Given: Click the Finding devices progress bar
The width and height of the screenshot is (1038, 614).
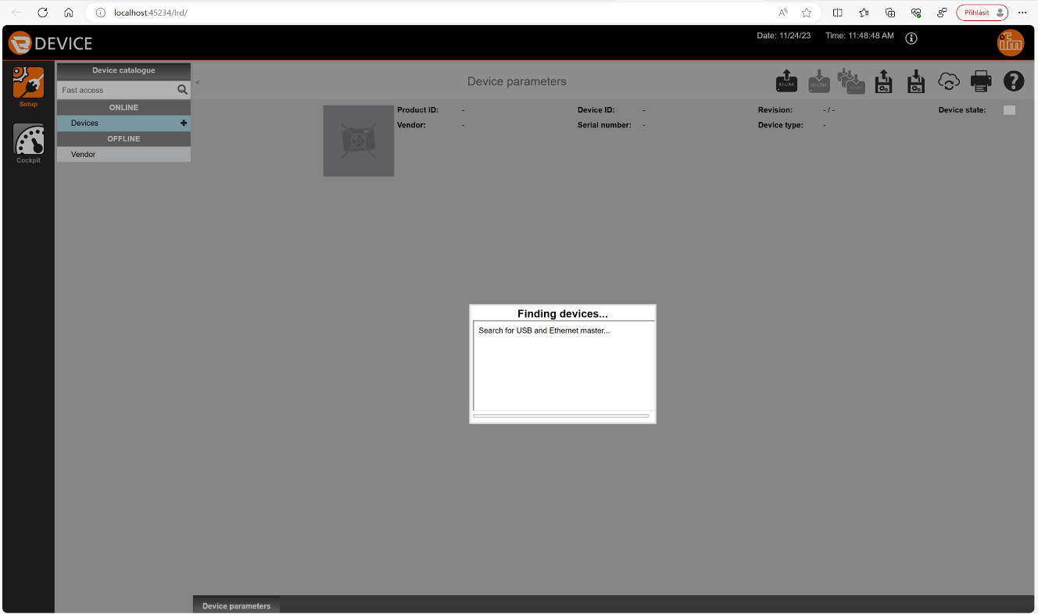Looking at the screenshot, I should click(561, 416).
